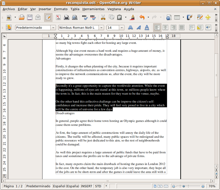Expand the Nimbus Roman font name list
The width and height of the screenshot is (220, 190).
[101, 27]
